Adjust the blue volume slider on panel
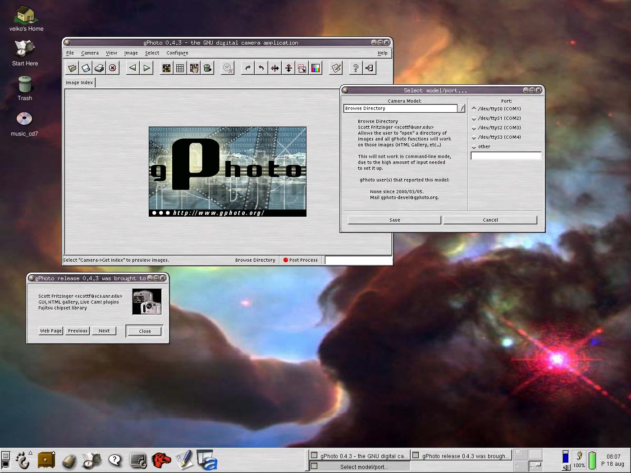Viewport: 631px width, 473px height. (566, 456)
